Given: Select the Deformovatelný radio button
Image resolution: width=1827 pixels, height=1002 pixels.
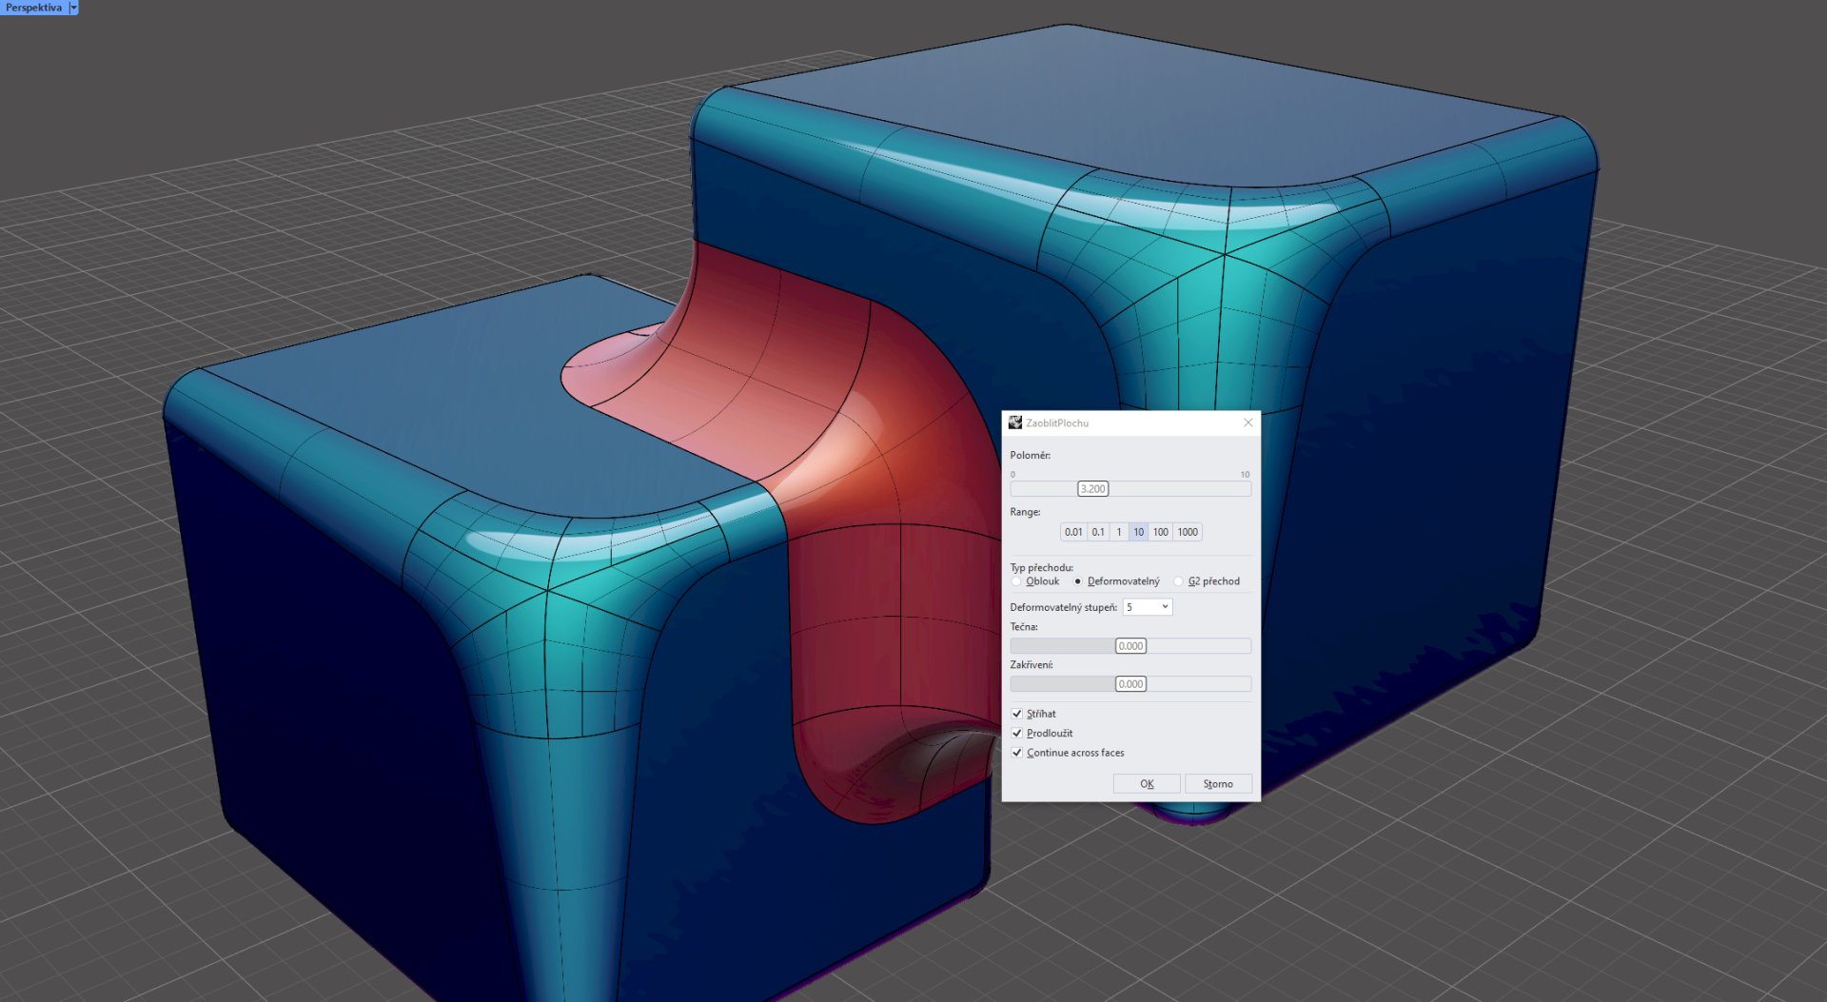Looking at the screenshot, I should click(x=1078, y=581).
